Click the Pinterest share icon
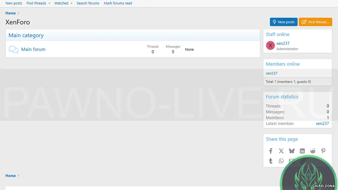Screen dimensions: 338x190 [323, 151]
